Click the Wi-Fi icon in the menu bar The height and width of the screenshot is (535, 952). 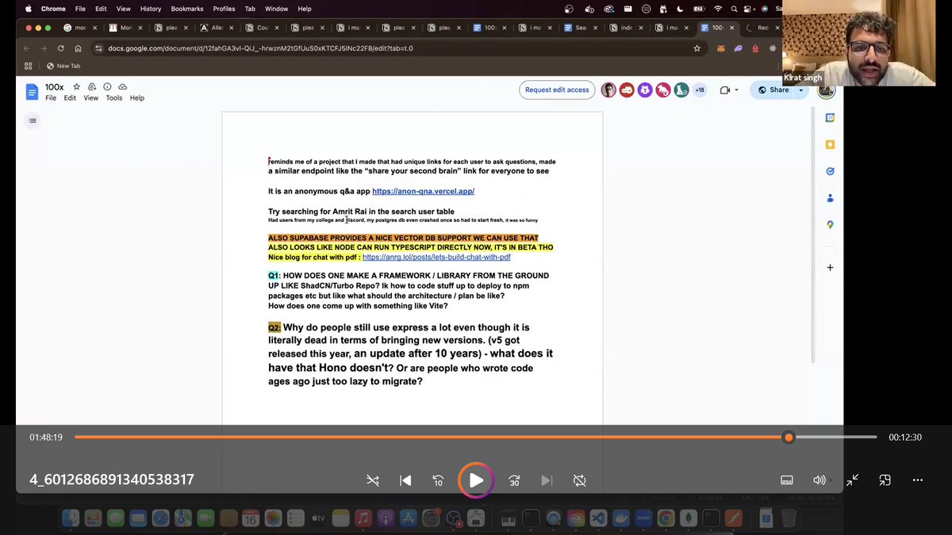pos(718,9)
